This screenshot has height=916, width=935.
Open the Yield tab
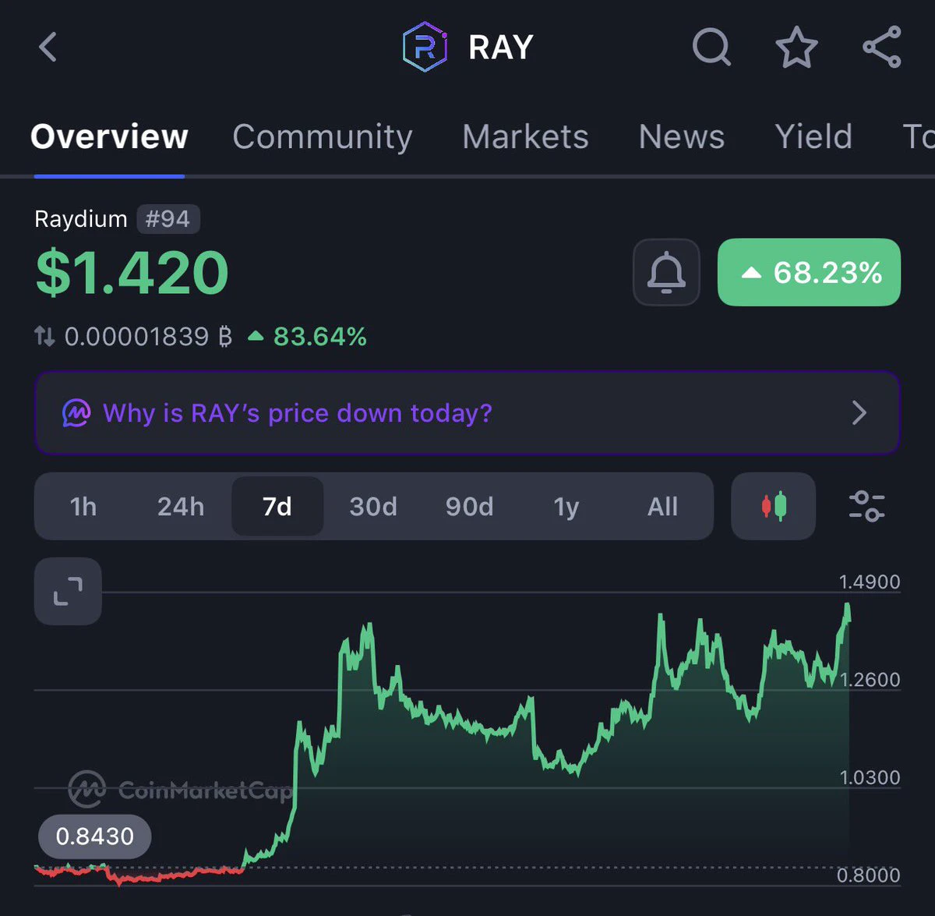point(813,136)
